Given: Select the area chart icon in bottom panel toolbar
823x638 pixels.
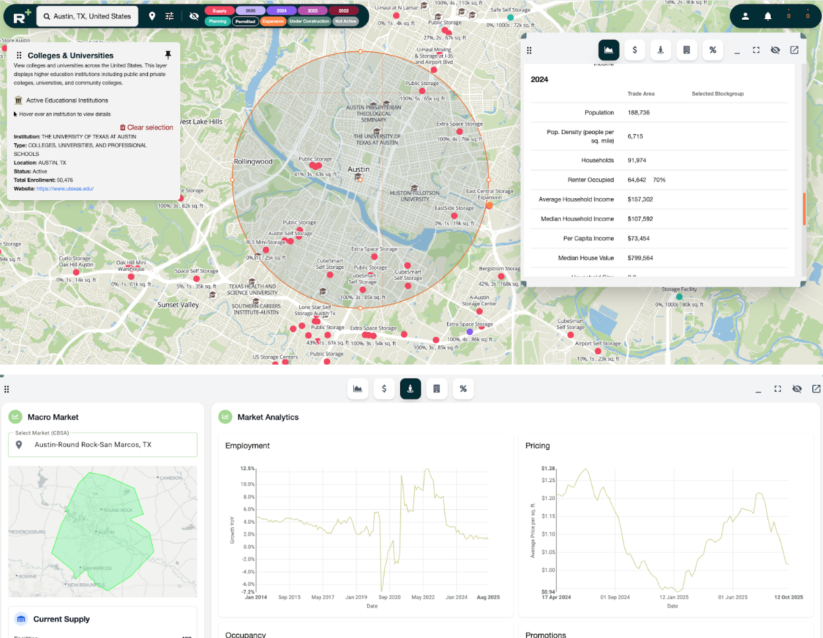Looking at the screenshot, I should tap(358, 389).
